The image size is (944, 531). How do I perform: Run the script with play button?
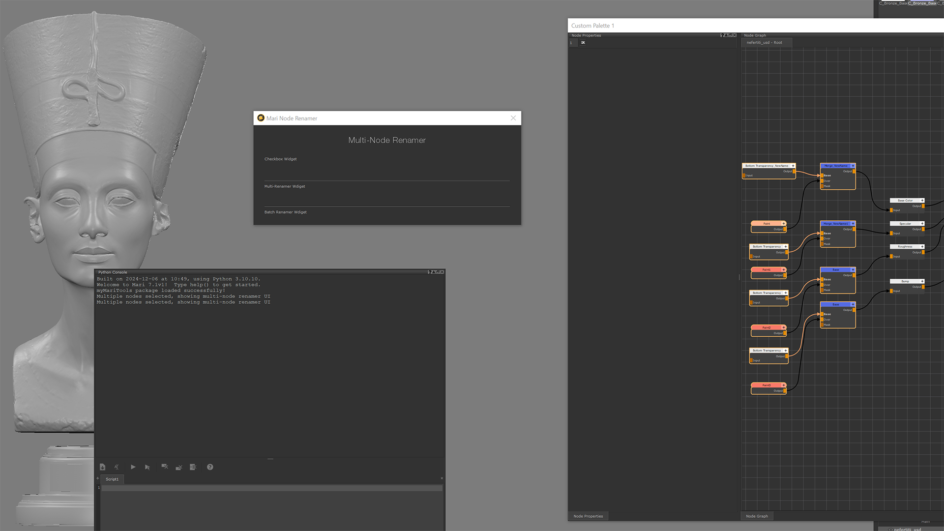click(133, 467)
